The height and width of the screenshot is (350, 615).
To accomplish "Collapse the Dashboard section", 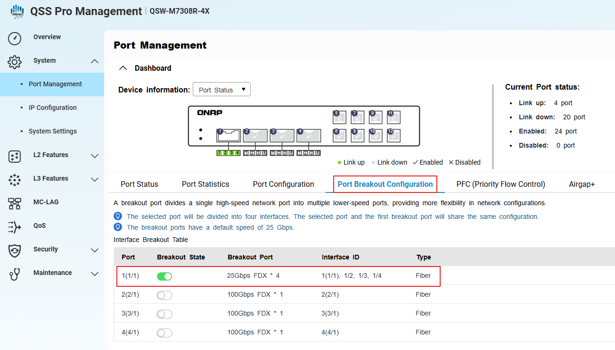I will [123, 68].
